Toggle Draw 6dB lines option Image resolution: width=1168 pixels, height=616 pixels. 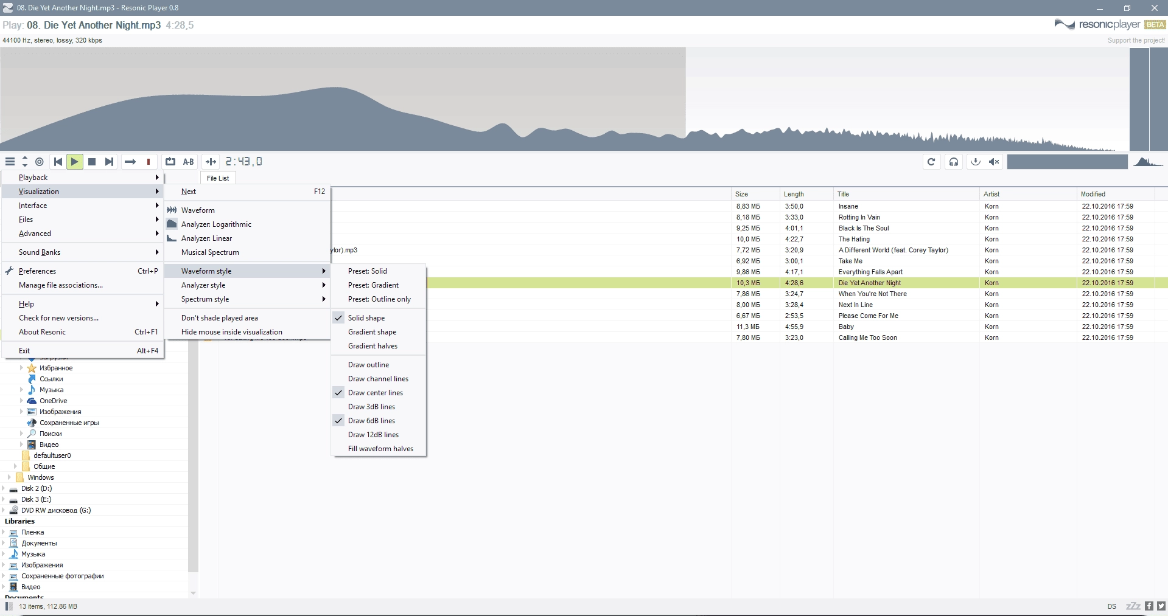pos(379,421)
